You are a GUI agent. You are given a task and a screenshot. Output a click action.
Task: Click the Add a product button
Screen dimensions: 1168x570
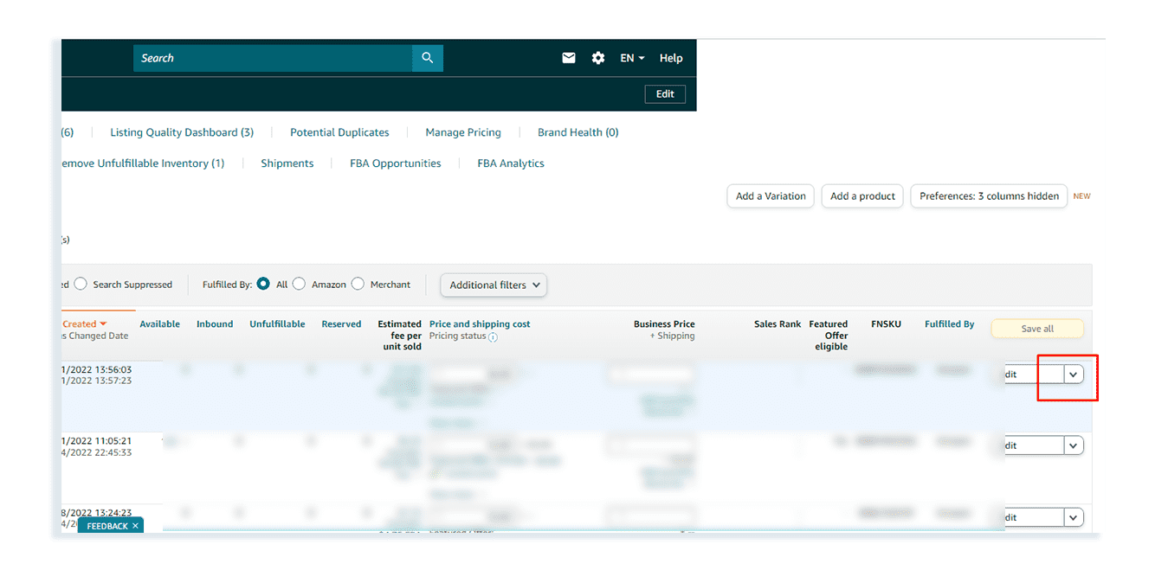[x=862, y=196]
